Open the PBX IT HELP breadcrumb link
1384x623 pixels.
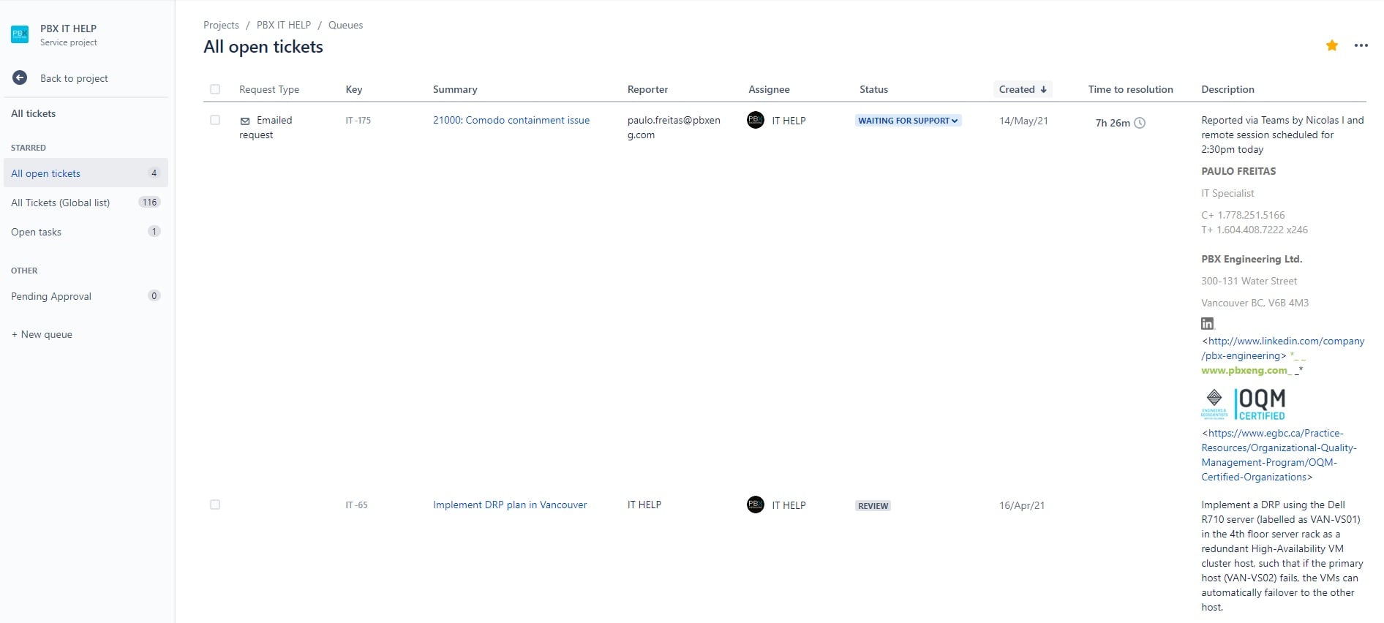[284, 25]
